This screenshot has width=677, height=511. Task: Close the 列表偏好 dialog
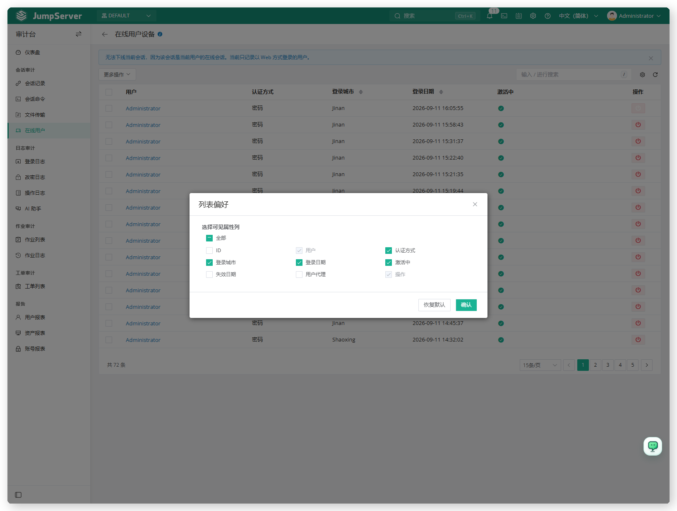(x=475, y=204)
